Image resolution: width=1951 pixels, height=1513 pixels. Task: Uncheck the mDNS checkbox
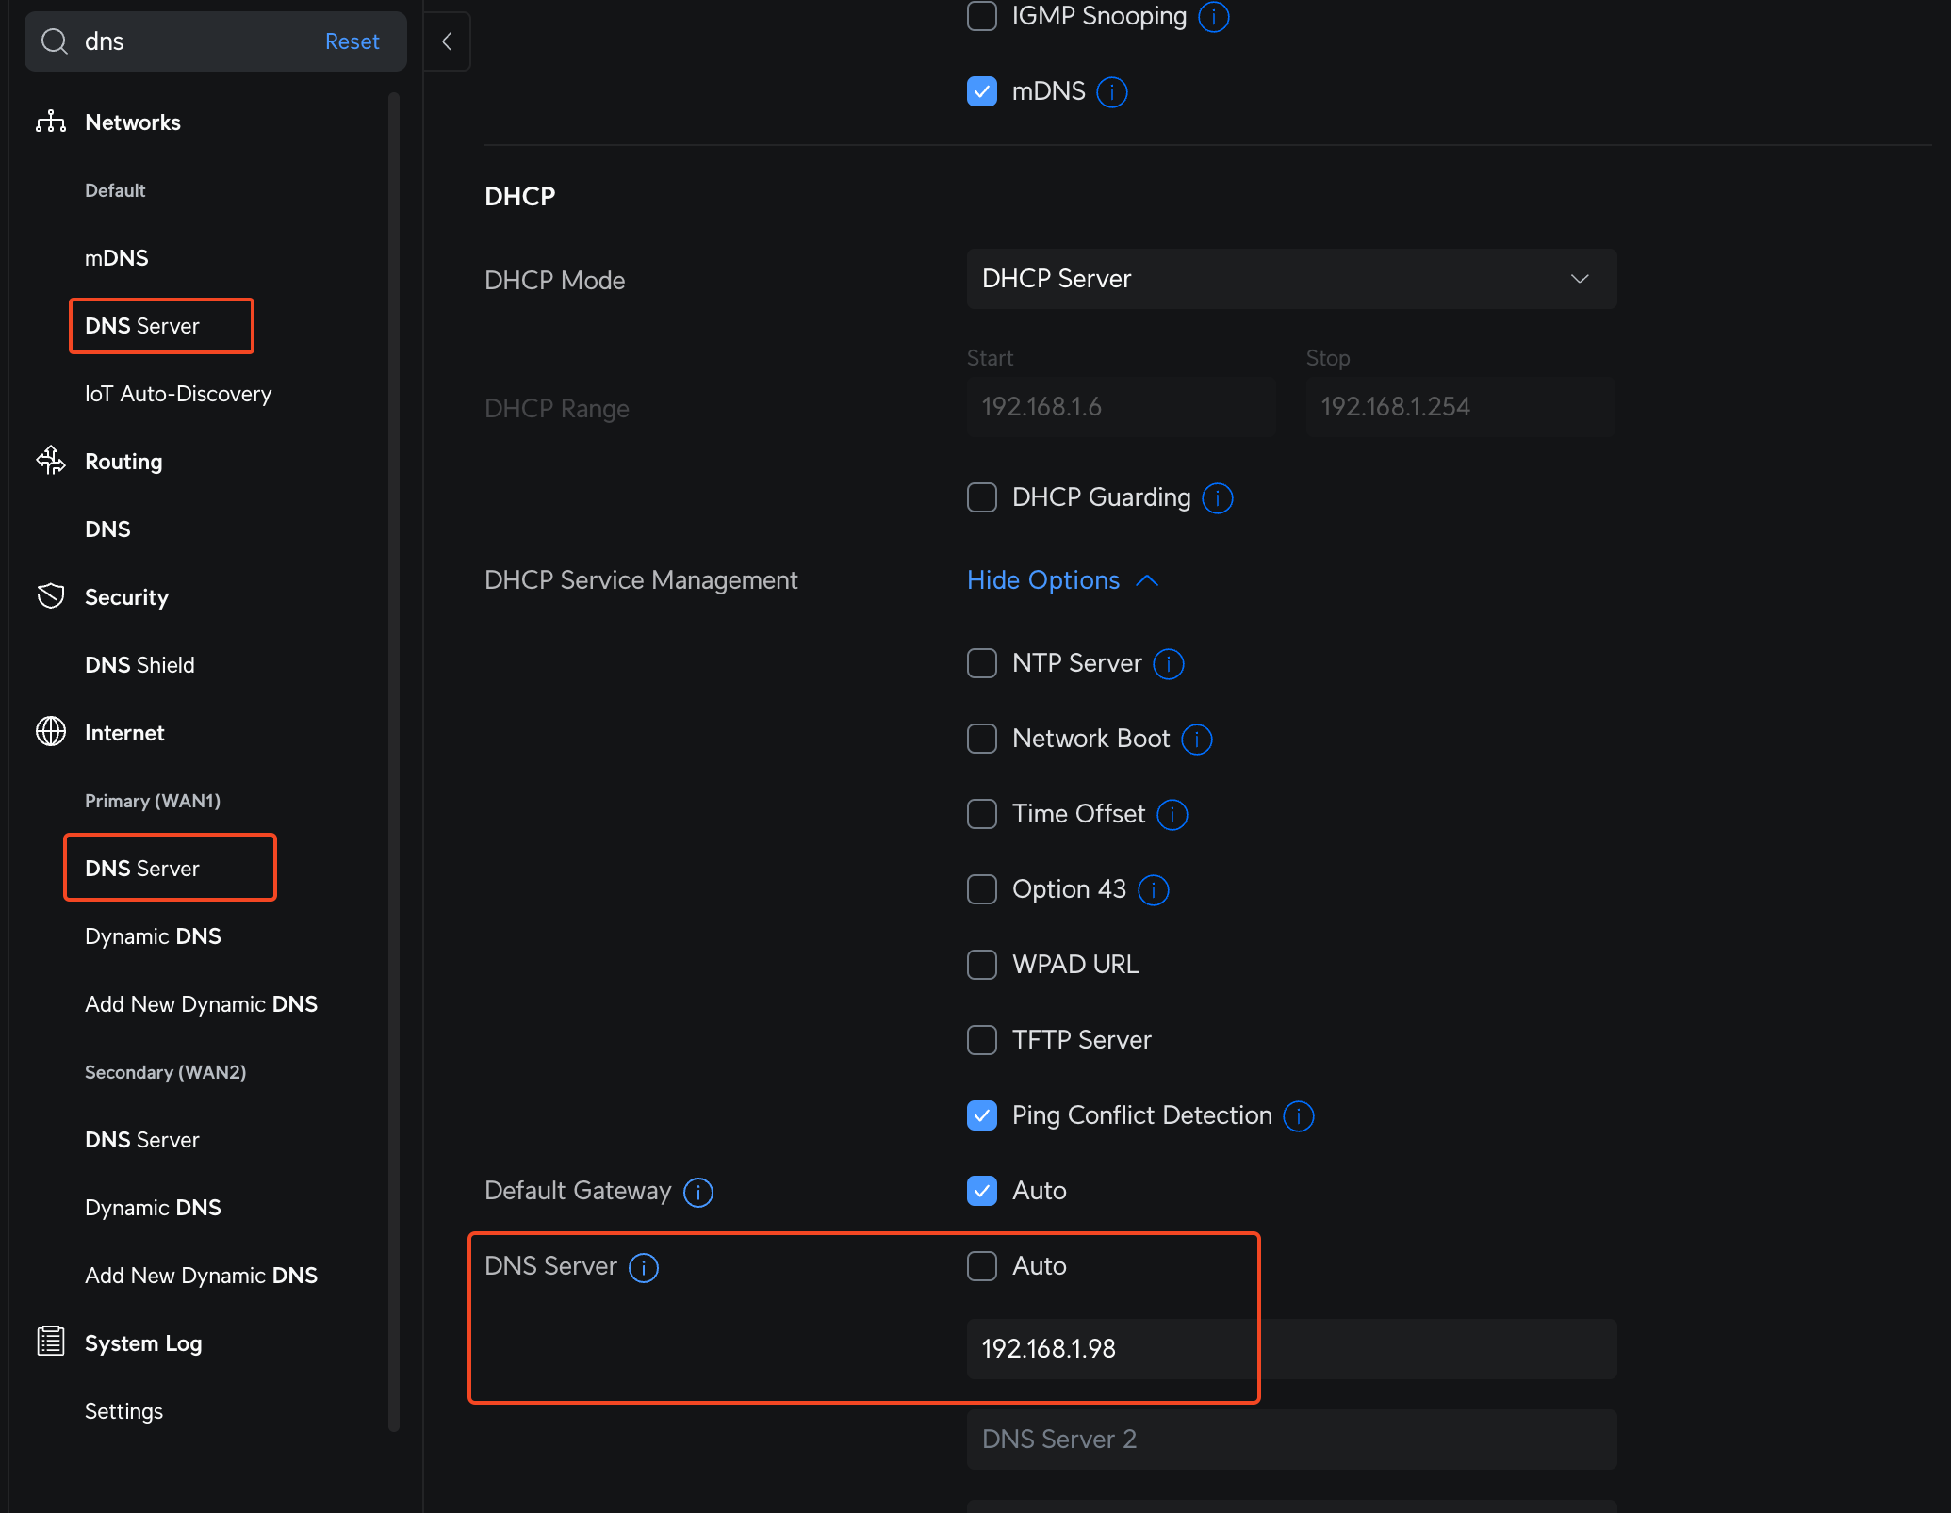(x=982, y=91)
